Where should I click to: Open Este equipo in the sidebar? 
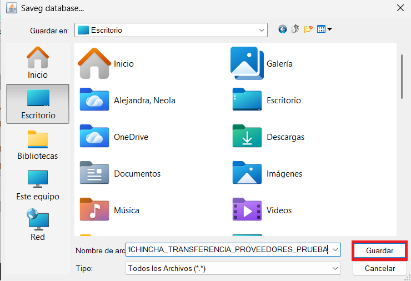click(38, 185)
